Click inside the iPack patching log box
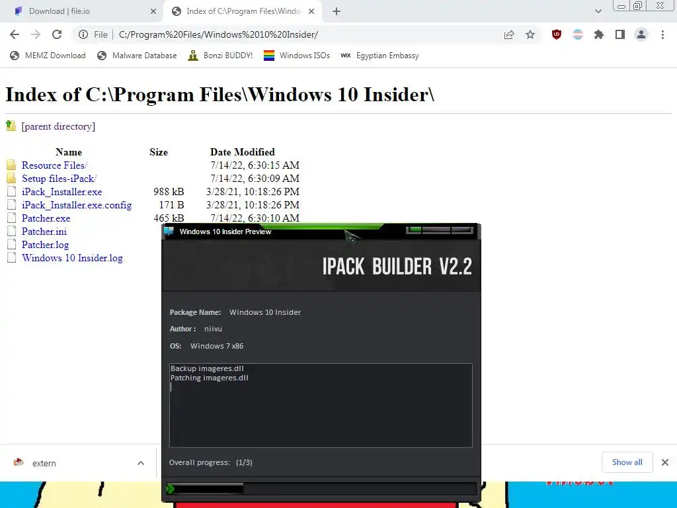Screen dimensions: 677x508 [x=321, y=405]
